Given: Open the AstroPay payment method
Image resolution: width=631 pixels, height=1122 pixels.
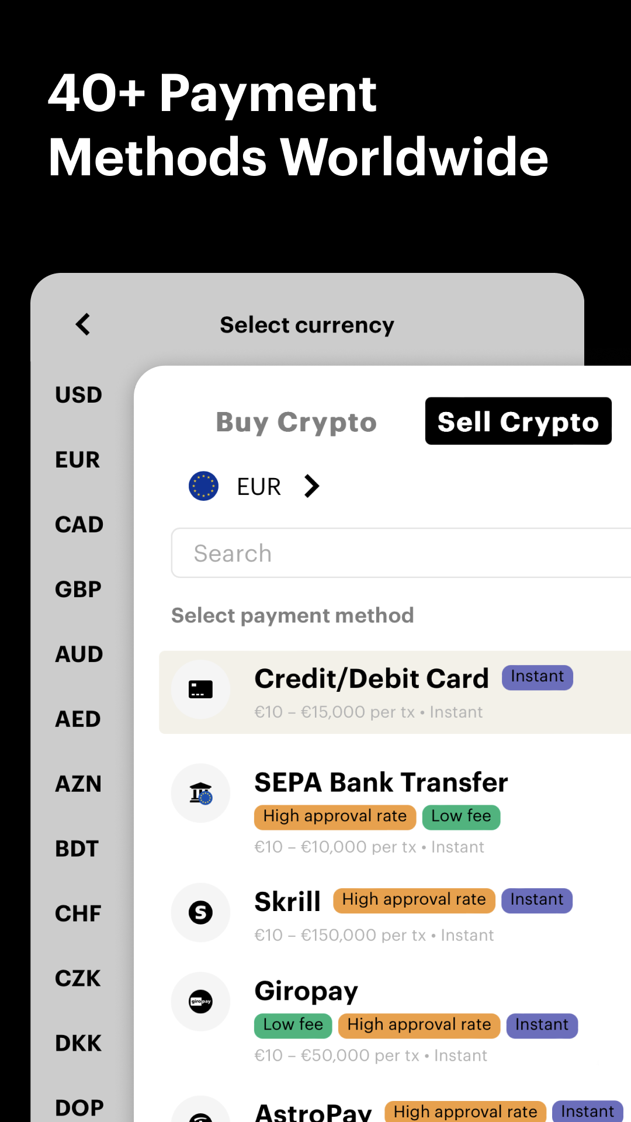Looking at the screenshot, I should pos(314,1111).
